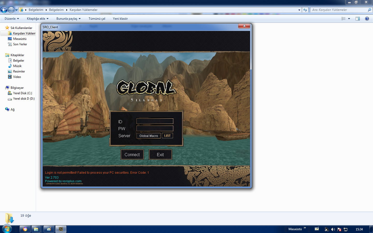Switch to SRO_Client taskbar button
373x233 pixels.
coord(61,229)
